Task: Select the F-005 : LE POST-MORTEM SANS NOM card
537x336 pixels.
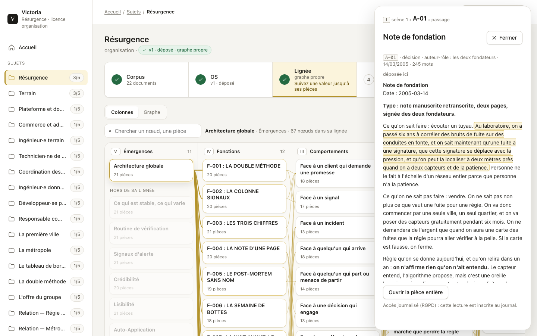Action: click(244, 281)
